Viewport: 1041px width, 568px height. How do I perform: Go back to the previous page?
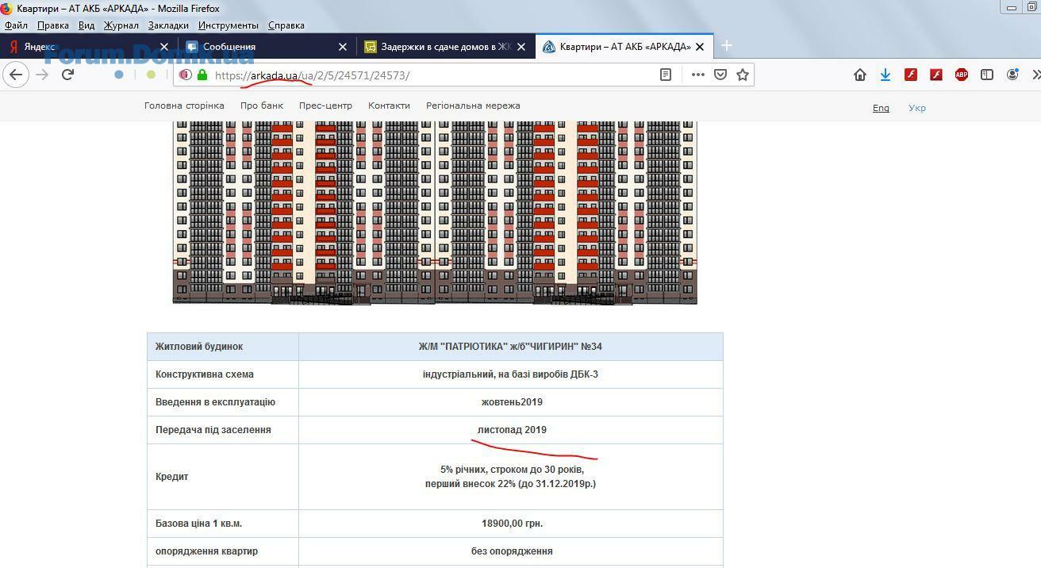(16, 75)
